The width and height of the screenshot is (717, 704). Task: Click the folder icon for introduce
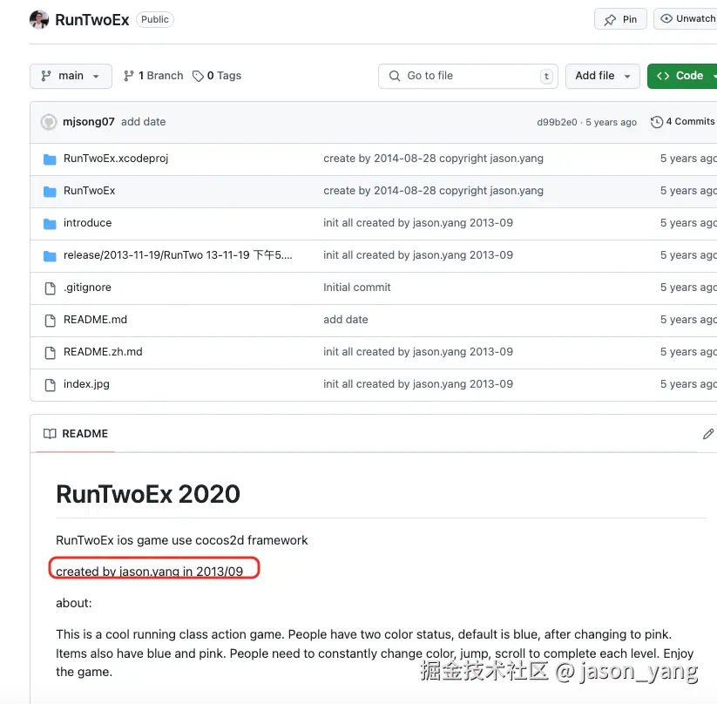(x=50, y=223)
